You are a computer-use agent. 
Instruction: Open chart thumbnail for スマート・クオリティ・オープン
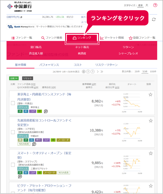coord(132,164)
